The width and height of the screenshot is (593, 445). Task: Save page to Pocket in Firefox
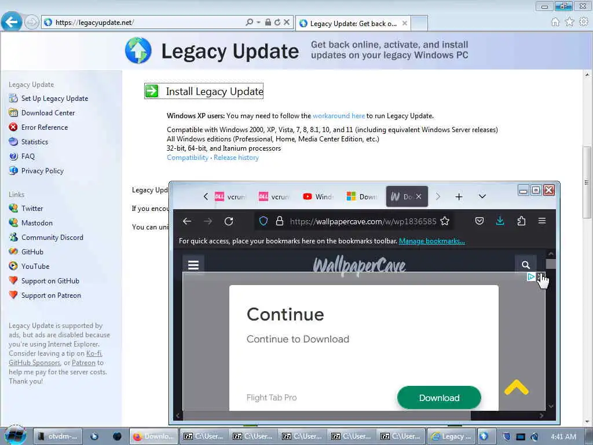tap(479, 221)
